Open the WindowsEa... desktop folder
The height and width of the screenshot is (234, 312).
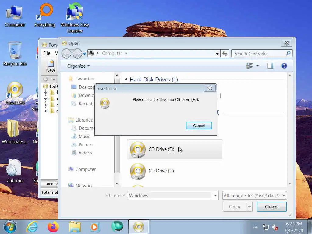click(x=15, y=132)
